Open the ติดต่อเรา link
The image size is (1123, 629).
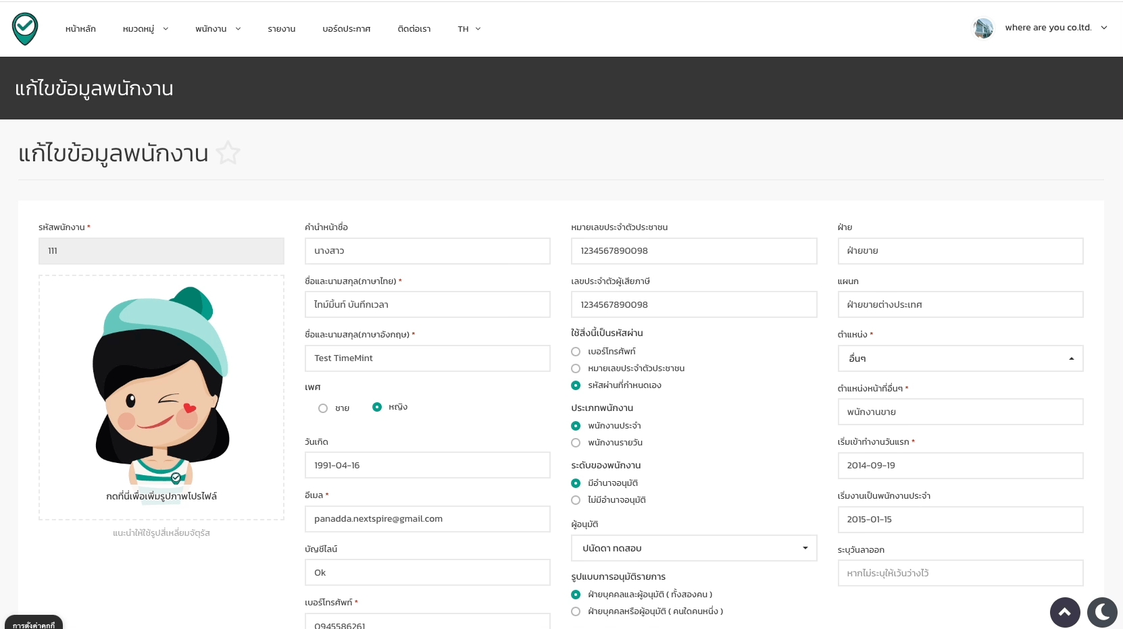(x=414, y=29)
